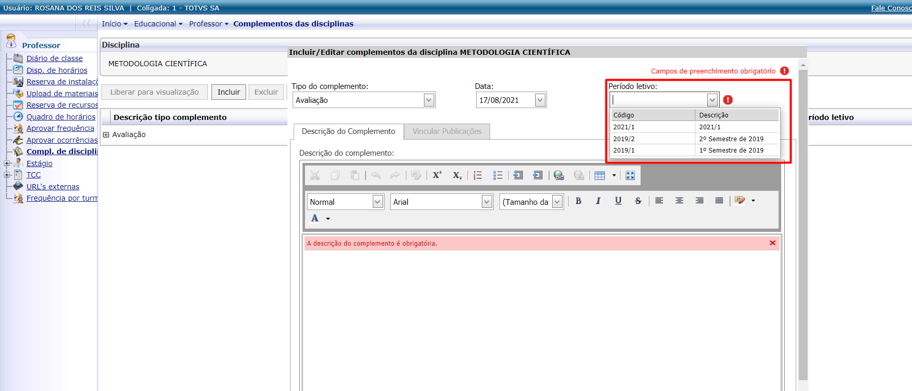Click Liberar para visualização button
Screen dimensions: 912x391
click(155, 92)
